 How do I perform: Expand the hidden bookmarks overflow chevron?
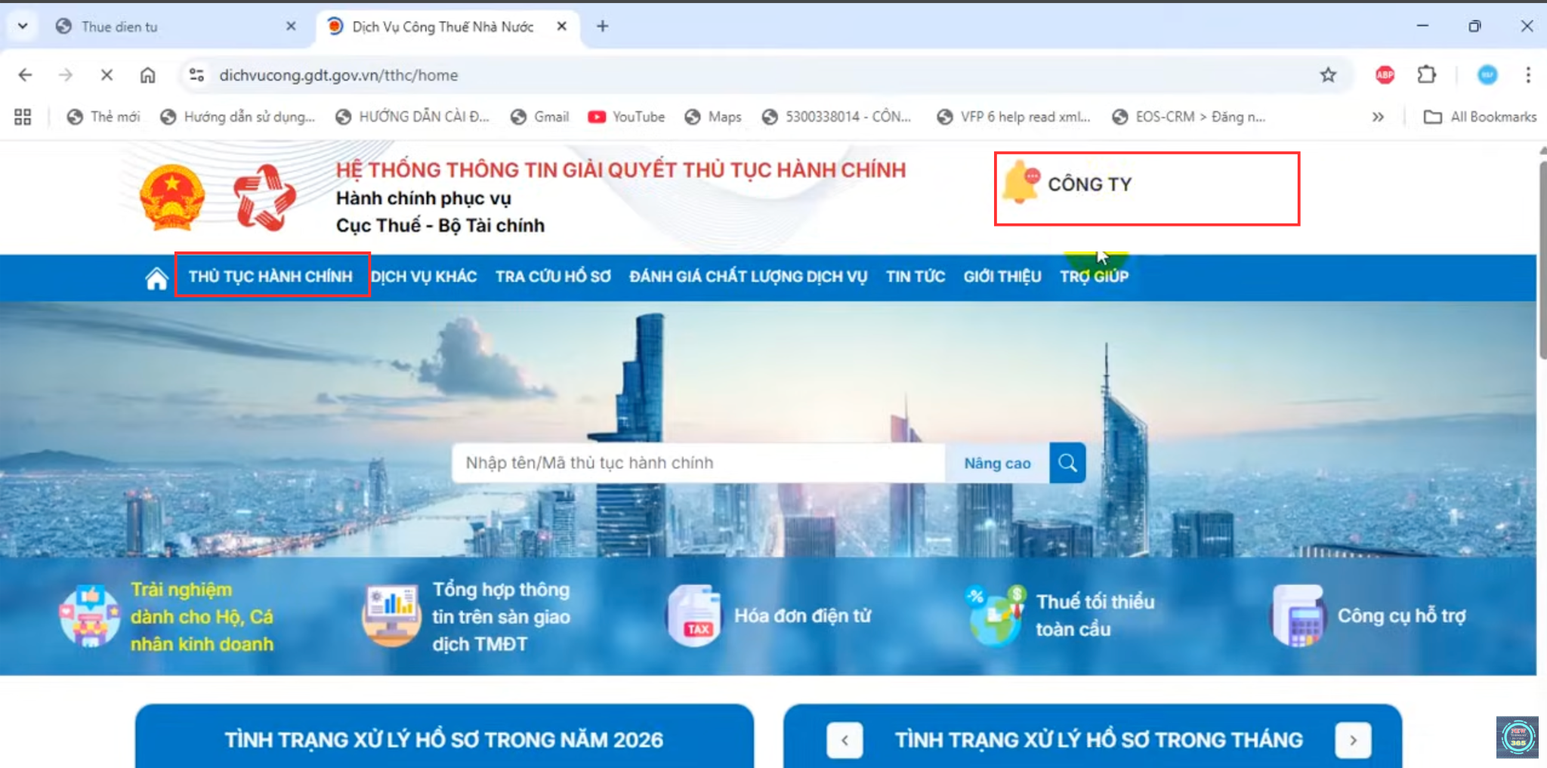pyautogui.click(x=1378, y=117)
